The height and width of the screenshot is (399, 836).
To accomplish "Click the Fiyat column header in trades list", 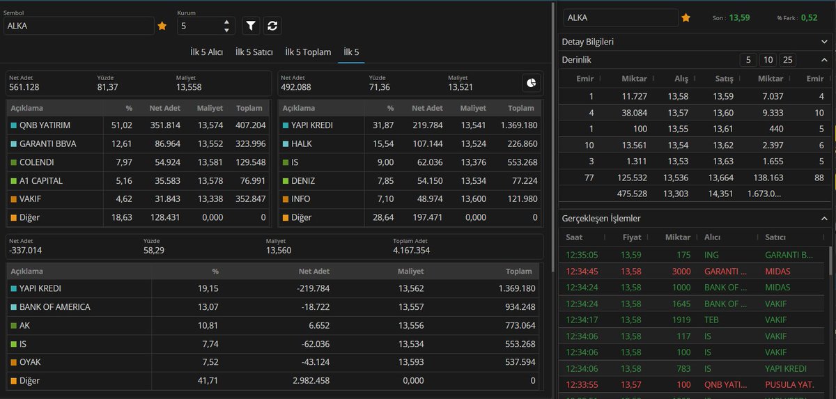I will [x=631, y=237].
